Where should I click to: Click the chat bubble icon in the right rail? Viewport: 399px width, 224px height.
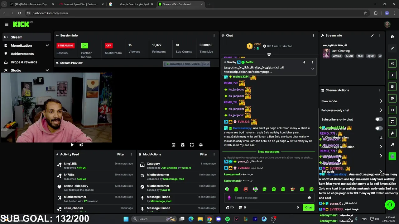[x=392, y=98]
